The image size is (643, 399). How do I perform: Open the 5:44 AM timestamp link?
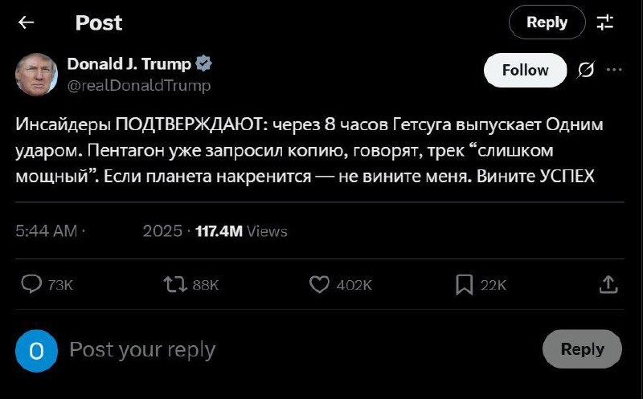tap(47, 231)
